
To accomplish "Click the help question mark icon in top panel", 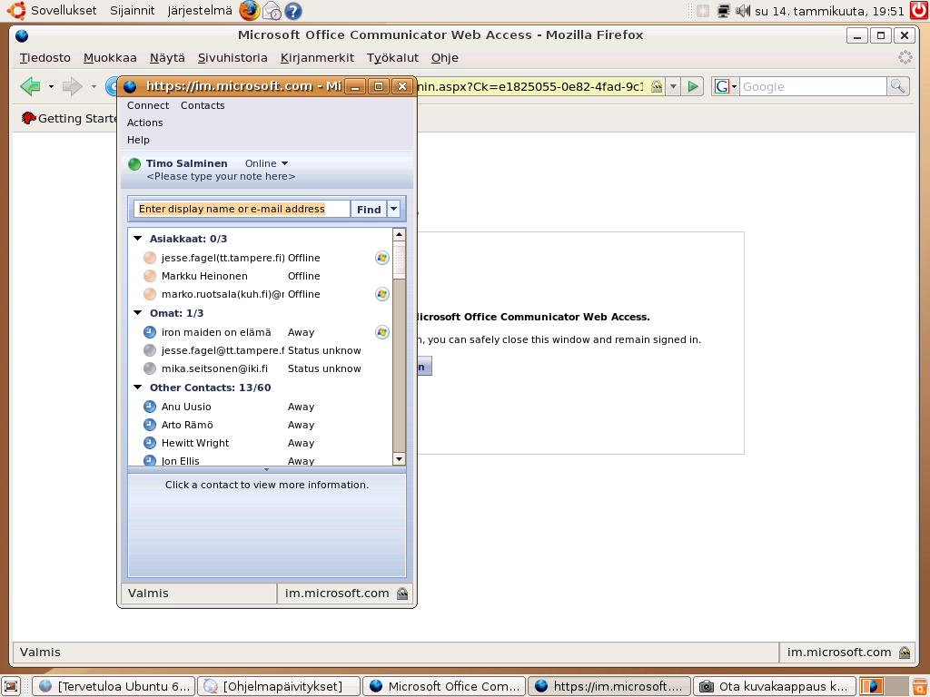I will click(293, 11).
